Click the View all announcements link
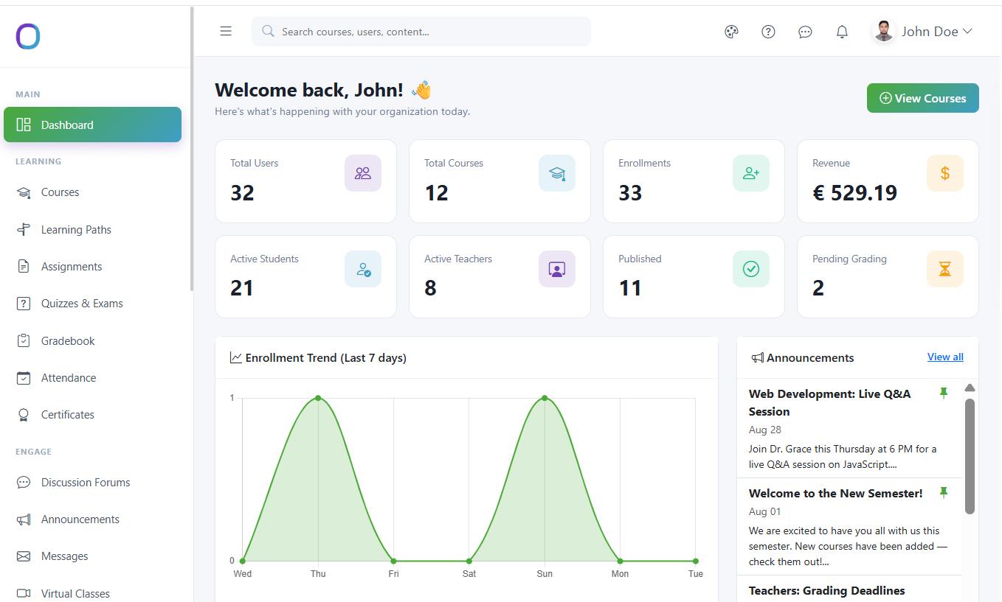The width and height of the screenshot is (1002, 602). pyautogui.click(x=945, y=357)
